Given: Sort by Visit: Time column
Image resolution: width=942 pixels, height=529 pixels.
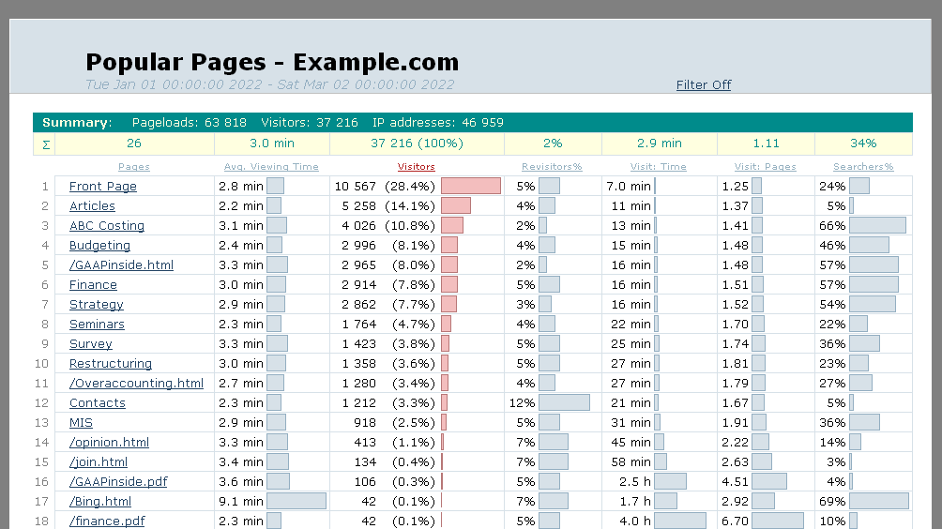Looking at the screenshot, I should pos(658,167).
